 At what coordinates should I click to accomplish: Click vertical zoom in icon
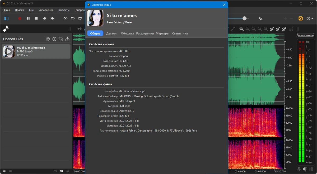tap(272, 29)
